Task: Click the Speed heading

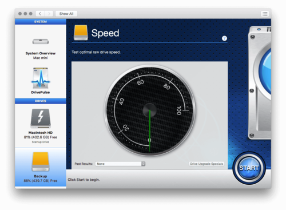Action: click(x=105, y=33)
